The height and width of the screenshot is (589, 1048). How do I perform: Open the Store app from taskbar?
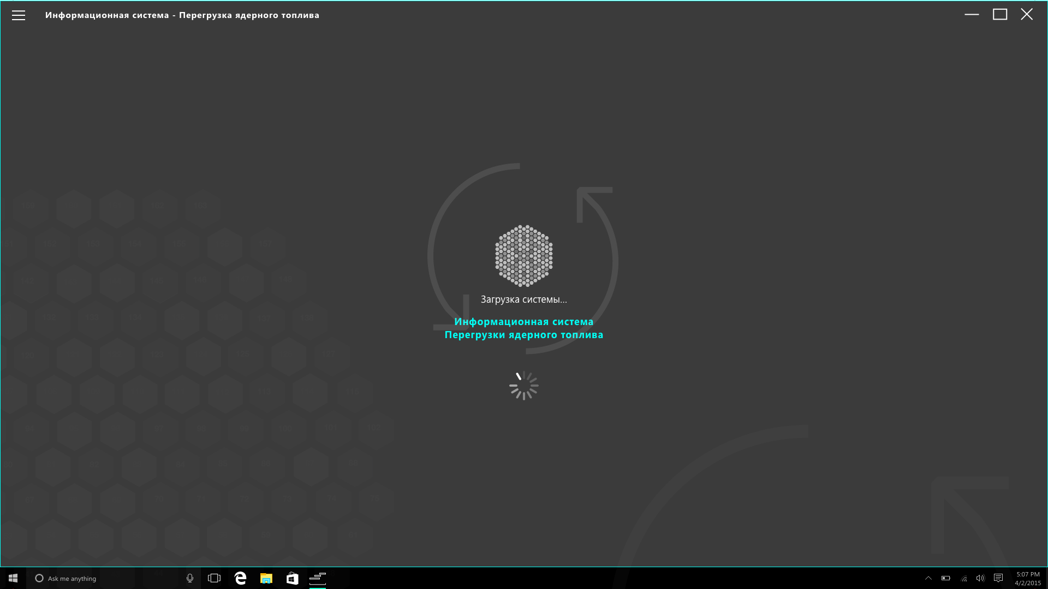[293, 578]
